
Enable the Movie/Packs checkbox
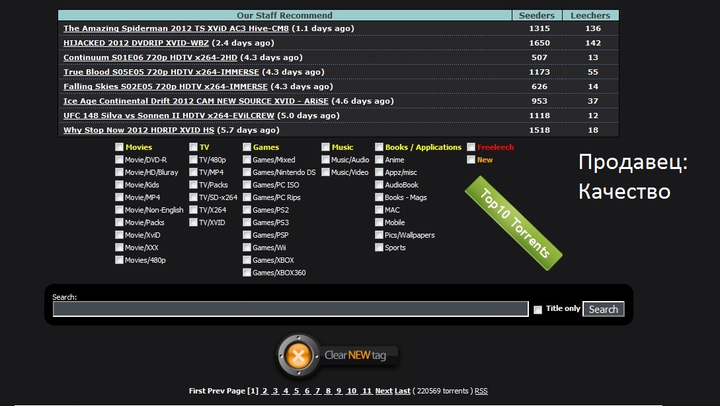click(120, 222)
